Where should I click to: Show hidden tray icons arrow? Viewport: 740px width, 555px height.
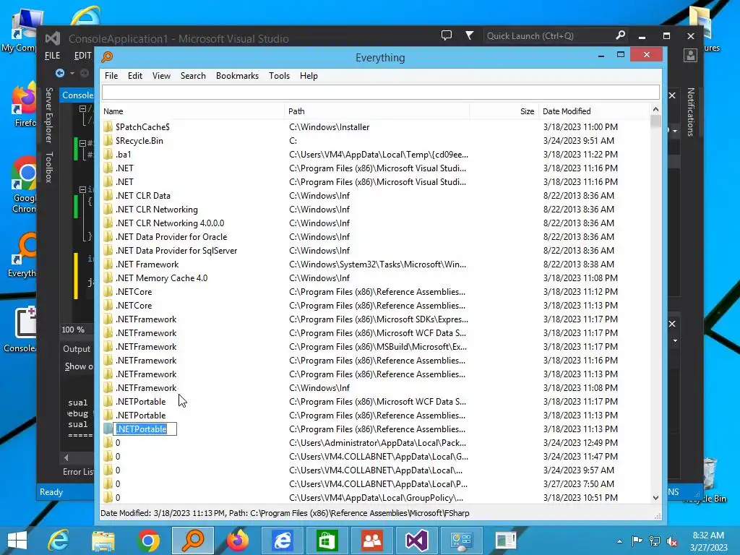pos(619,541)
